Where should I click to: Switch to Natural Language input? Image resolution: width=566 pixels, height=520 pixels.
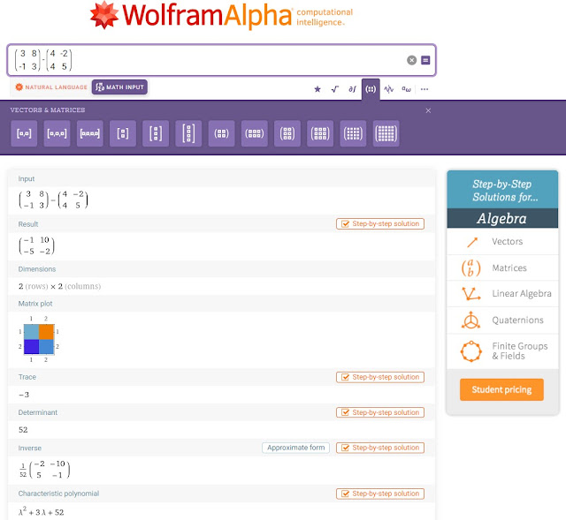click(51, 87)
